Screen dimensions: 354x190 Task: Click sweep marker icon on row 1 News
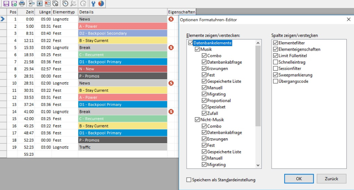pos(171,19)
